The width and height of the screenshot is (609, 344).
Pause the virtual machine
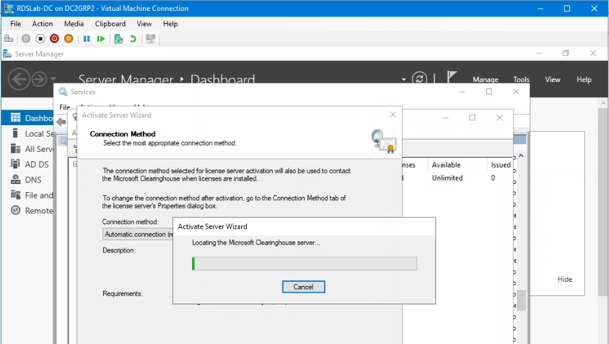tap(87, 39)
